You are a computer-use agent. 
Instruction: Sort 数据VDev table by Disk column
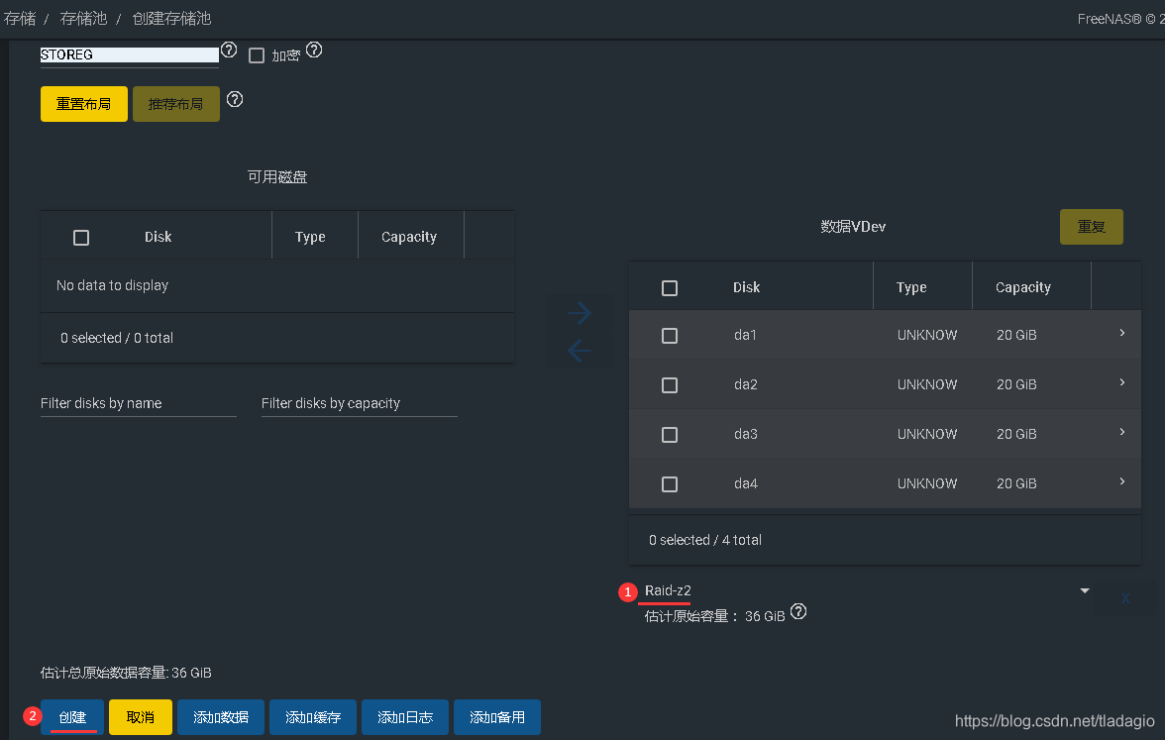click(x=747, y=287)
